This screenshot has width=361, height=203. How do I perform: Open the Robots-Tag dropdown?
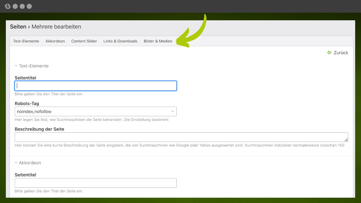96,111
